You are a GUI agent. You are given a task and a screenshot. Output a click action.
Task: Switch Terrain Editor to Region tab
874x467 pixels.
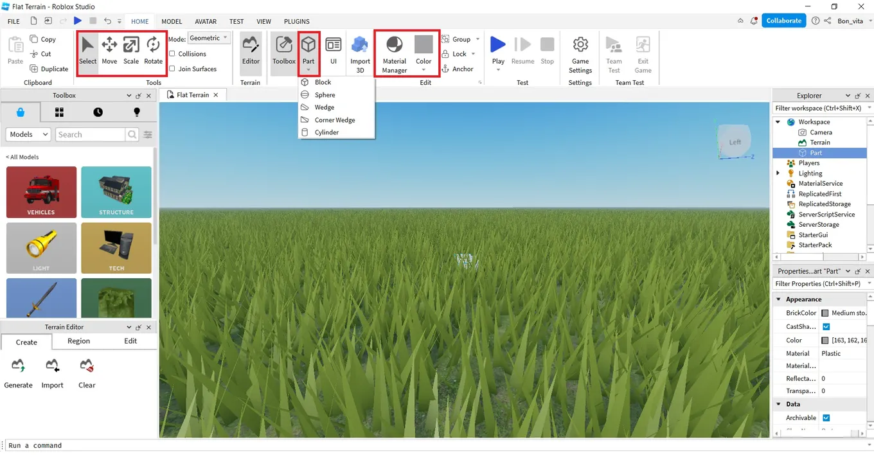tap(78, 341)
